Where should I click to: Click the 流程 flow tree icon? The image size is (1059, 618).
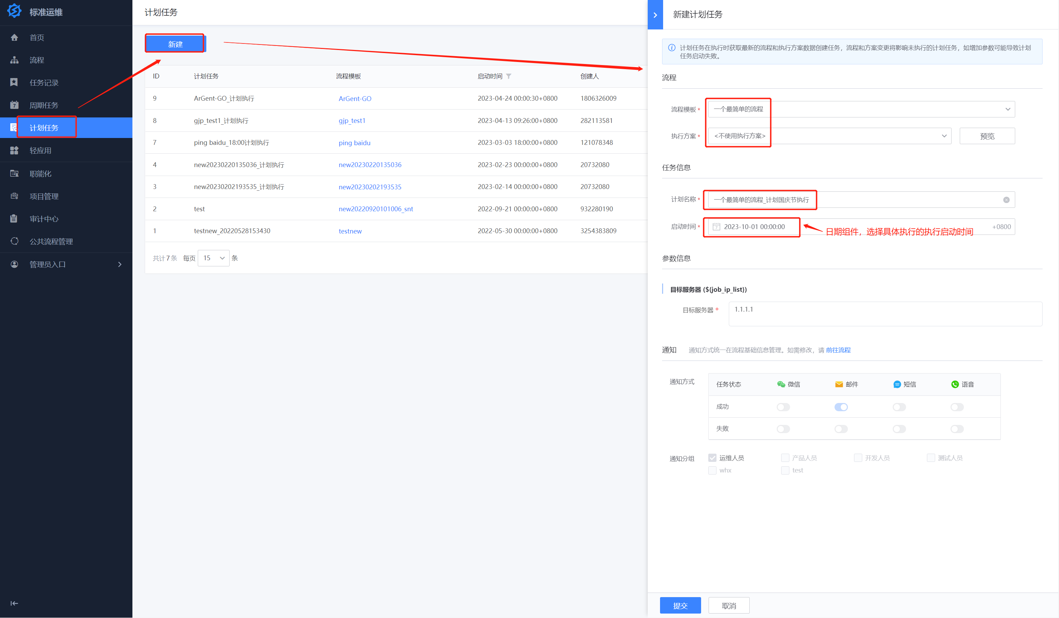pyautogui.click(x=14, y=60)
